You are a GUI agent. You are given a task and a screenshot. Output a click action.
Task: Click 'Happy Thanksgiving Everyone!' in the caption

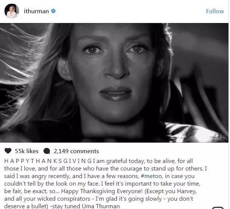(102, 191)
